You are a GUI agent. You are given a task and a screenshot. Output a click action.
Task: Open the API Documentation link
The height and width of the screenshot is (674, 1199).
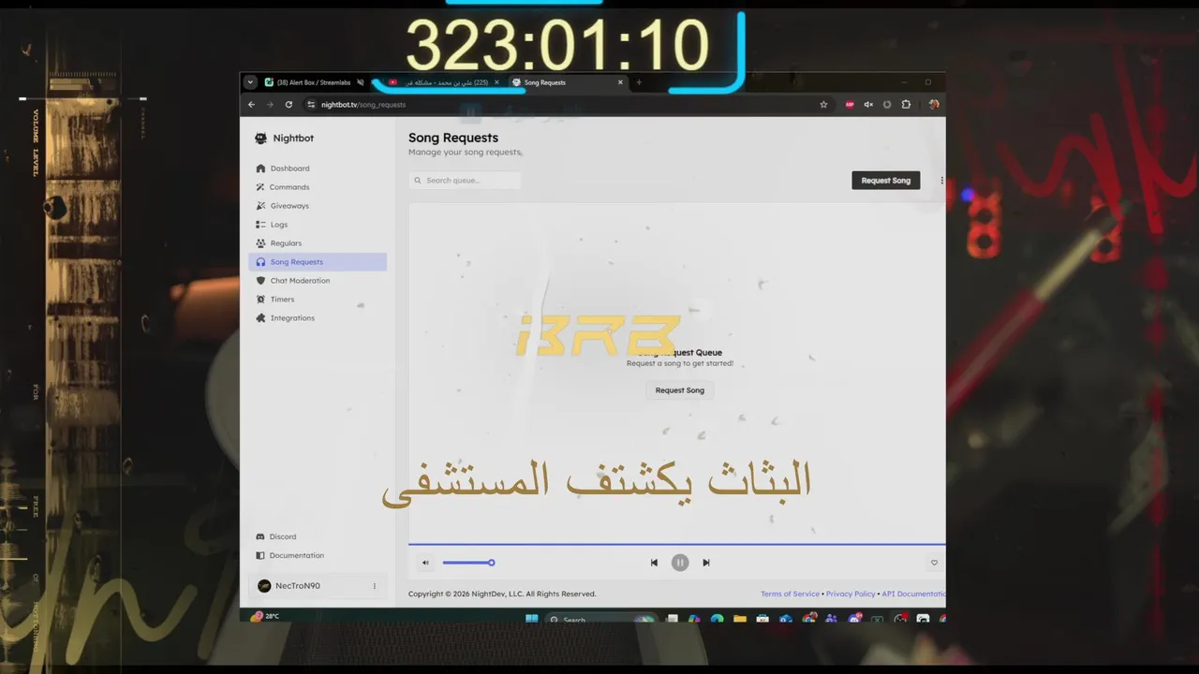pyautogui.click(x=913, y=593)
